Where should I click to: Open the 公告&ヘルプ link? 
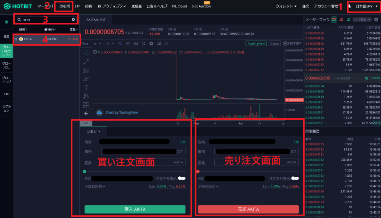[157, 6]
